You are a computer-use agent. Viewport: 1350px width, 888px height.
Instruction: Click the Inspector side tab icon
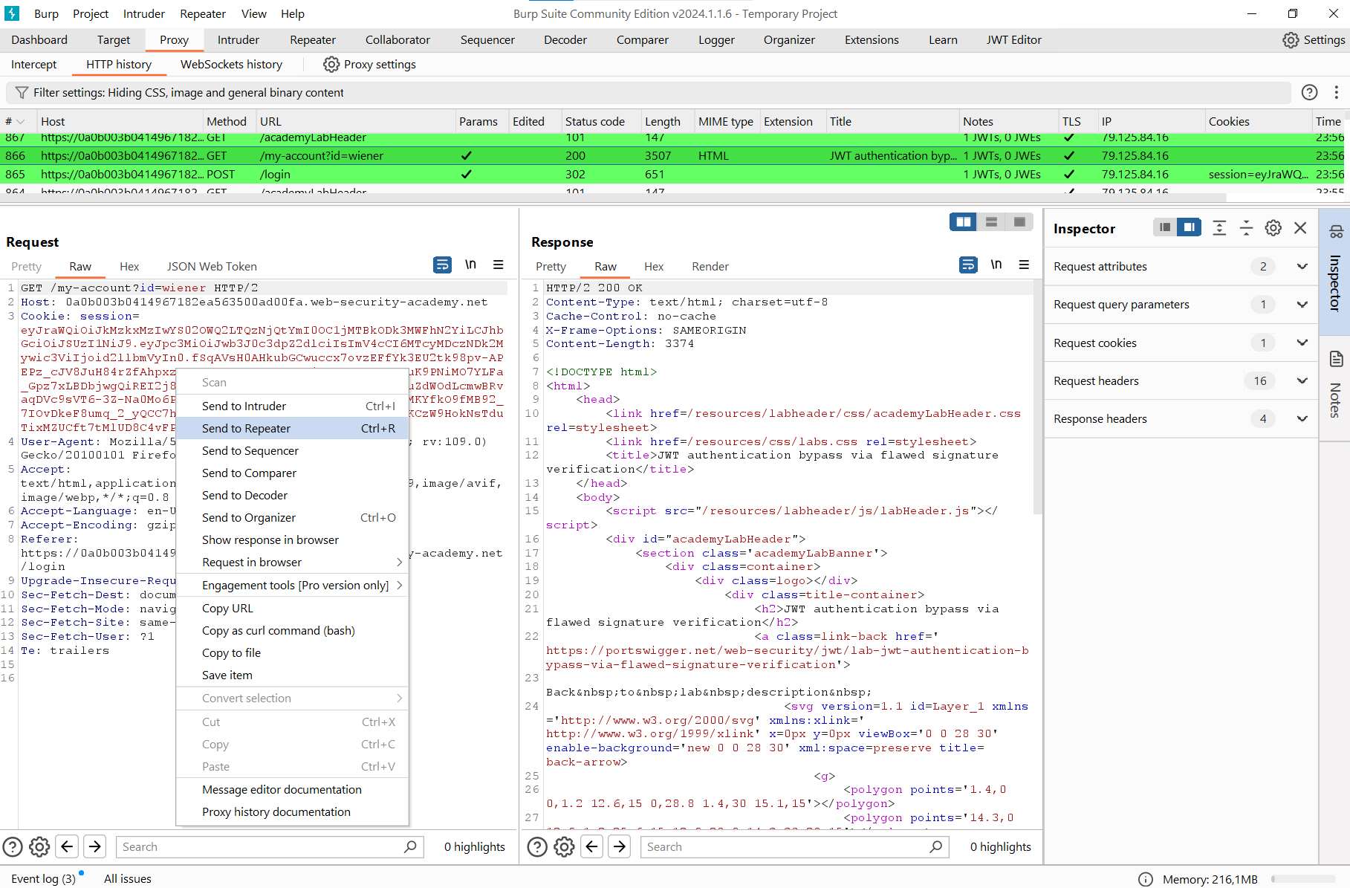click(x=1336, y=232)
